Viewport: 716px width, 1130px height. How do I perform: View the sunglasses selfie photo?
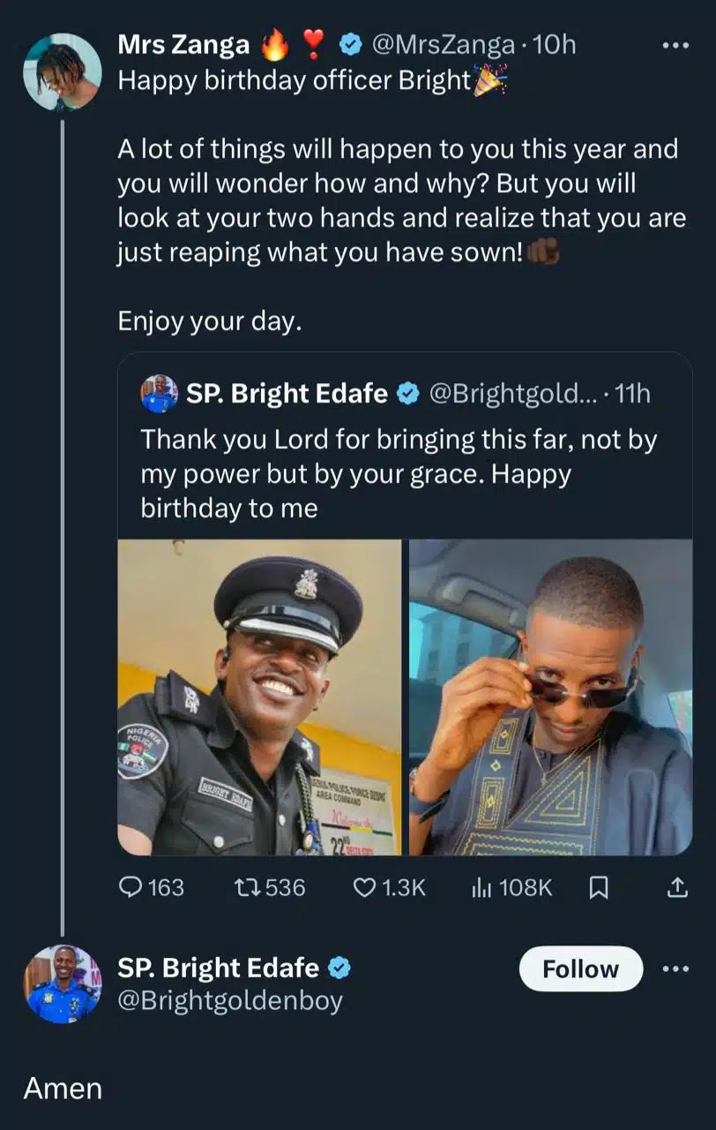click(550, 697)
